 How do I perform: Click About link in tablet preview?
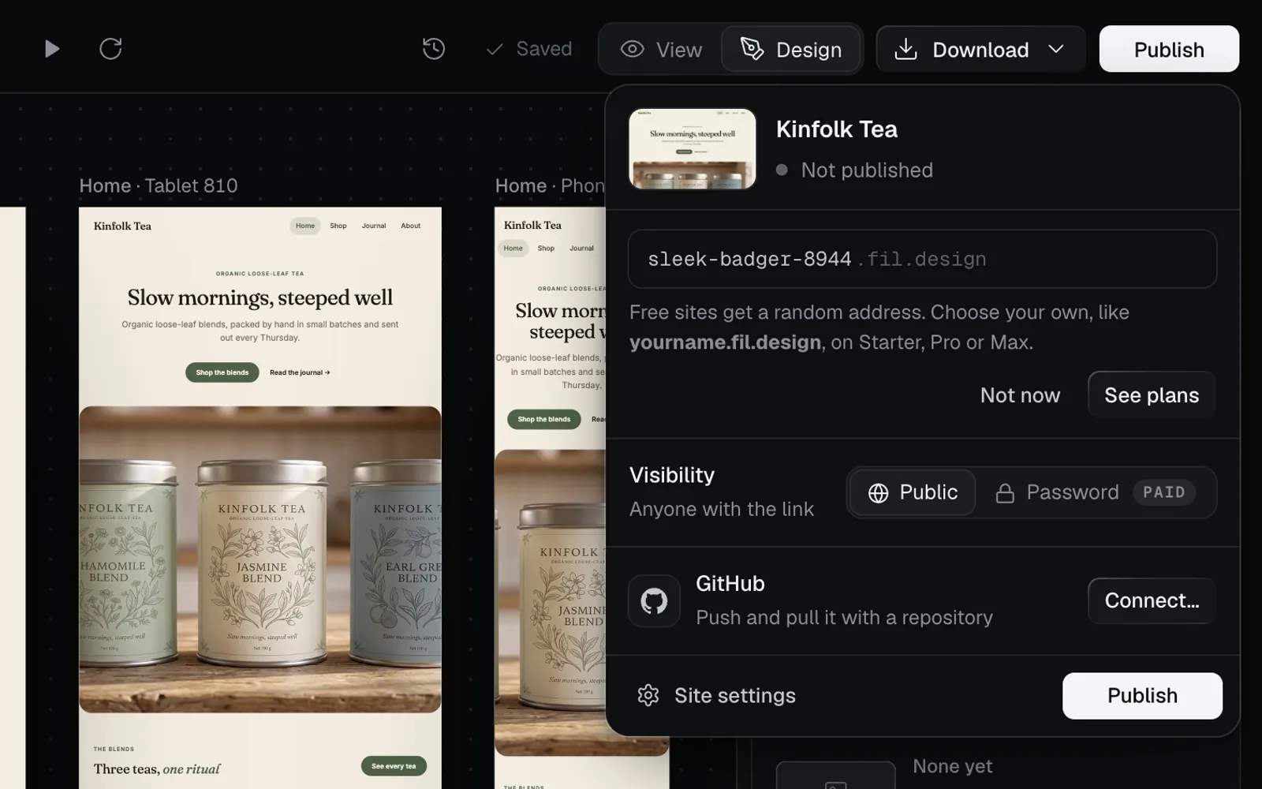tap(410, 226)
